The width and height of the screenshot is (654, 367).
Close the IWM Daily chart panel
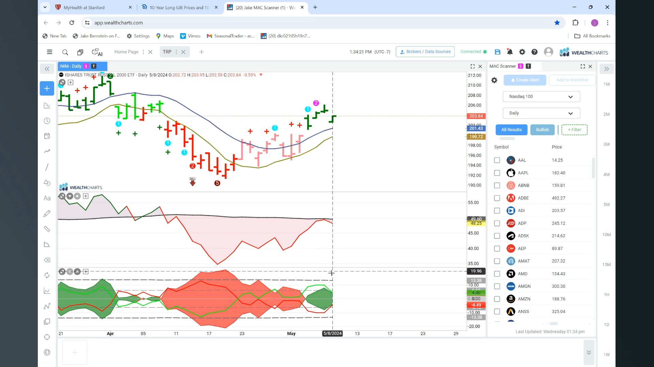click(x=480, y=66)
